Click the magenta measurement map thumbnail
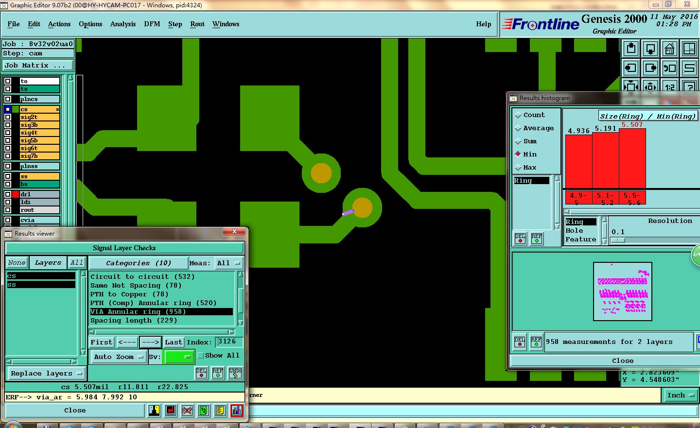Screen dimensions: 700x428 click(x=623, y=291)
